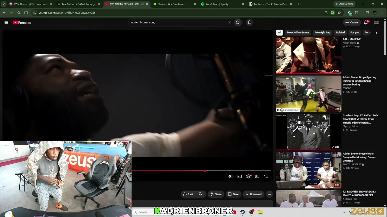The image size is (387, 217).
Task: Select the 'Related' filter chip
Action: tap(340, 33)
